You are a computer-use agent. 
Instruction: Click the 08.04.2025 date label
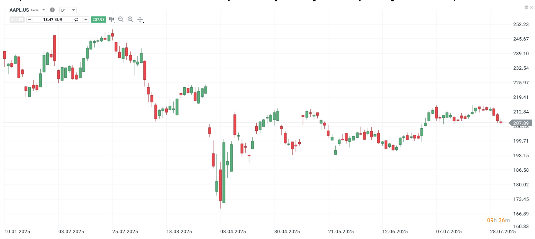233,232
